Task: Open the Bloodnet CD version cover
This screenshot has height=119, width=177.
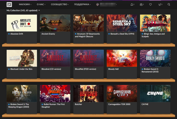Action: (x=55, y=58)
